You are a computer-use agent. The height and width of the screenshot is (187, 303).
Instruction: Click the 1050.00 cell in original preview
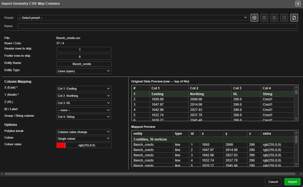[x=169, y=99]
